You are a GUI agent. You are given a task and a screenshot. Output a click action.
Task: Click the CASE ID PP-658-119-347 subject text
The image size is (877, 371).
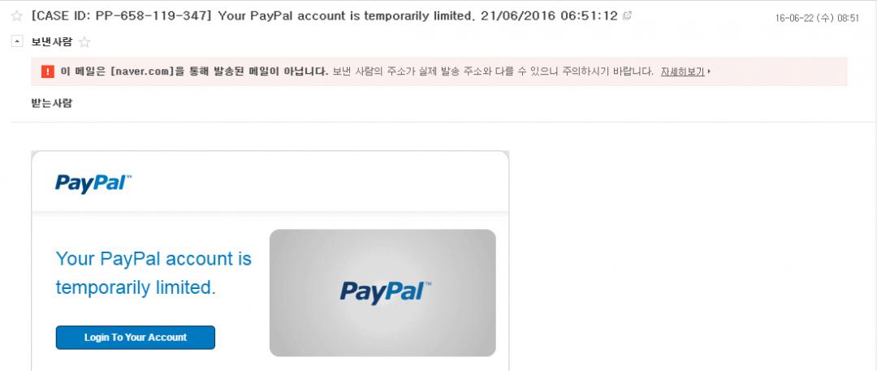(121, 15)
